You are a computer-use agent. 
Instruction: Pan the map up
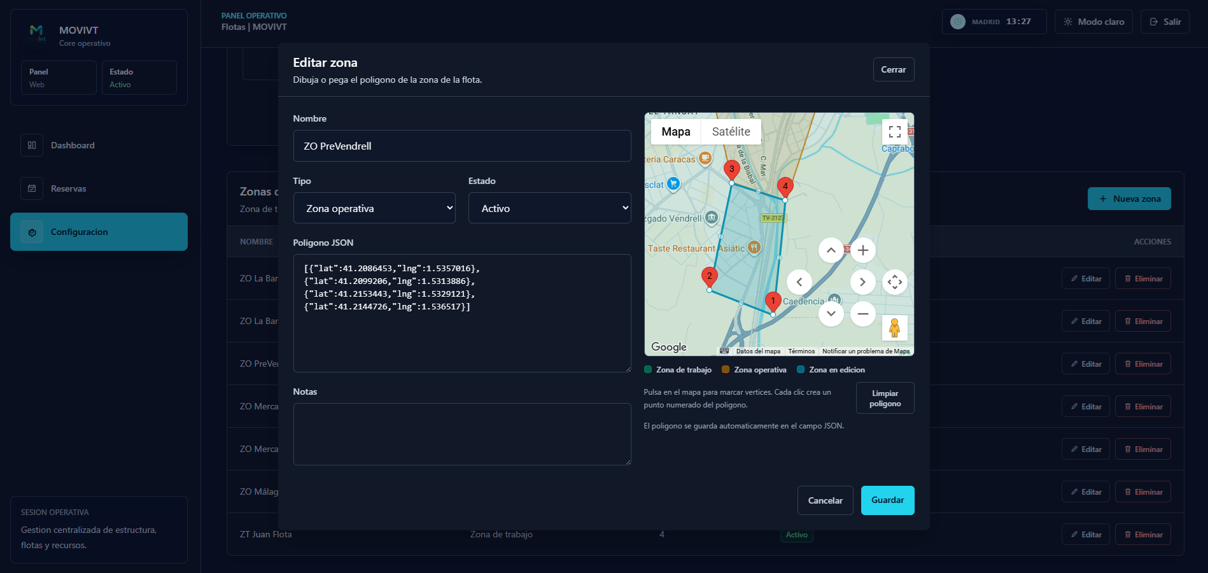(x=831, y=250)
